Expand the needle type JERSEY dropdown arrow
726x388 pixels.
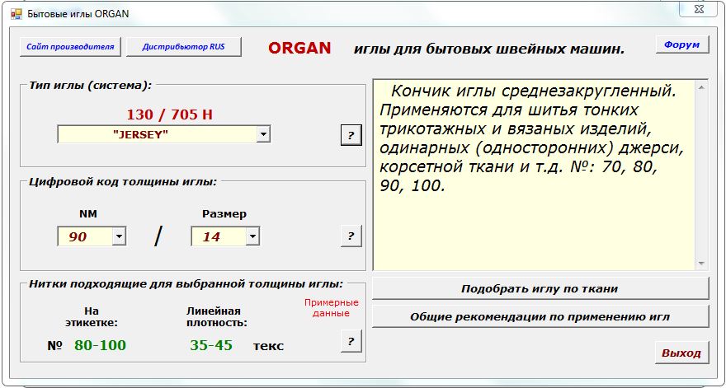tap(263, 134)
